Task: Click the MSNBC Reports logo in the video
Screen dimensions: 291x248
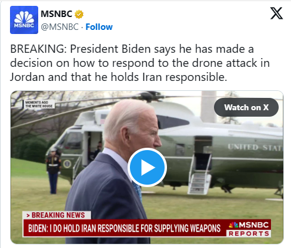Action: click(x=249, y=229)
